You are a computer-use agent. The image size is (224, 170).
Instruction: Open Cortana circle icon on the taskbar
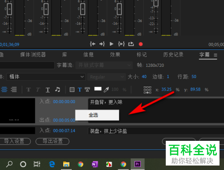point(23,164)
